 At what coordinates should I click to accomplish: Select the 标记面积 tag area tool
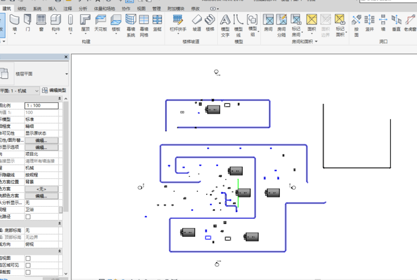coord(340,26)
